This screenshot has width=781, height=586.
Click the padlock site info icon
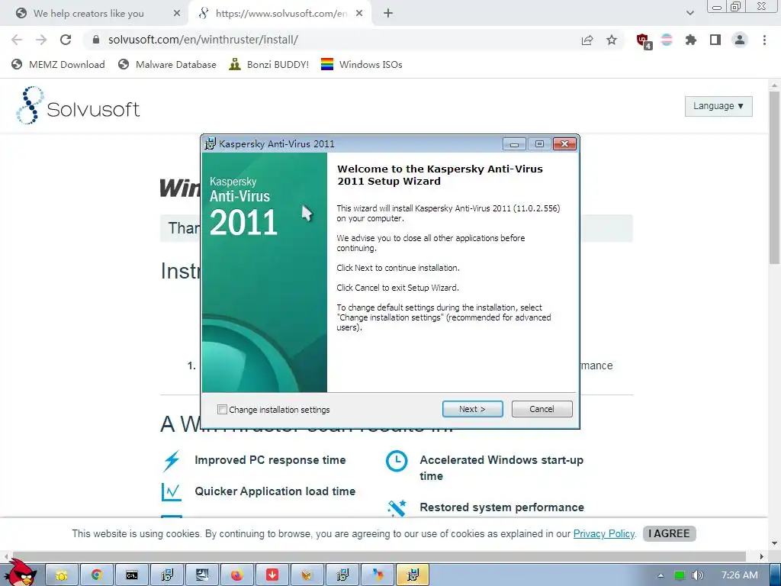[x=96, y=40]
